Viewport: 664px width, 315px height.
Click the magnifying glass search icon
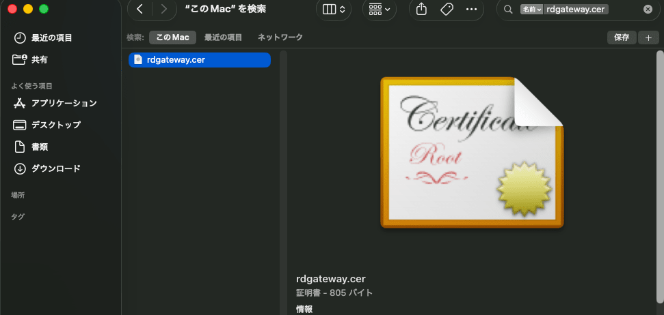coord(508,10)
